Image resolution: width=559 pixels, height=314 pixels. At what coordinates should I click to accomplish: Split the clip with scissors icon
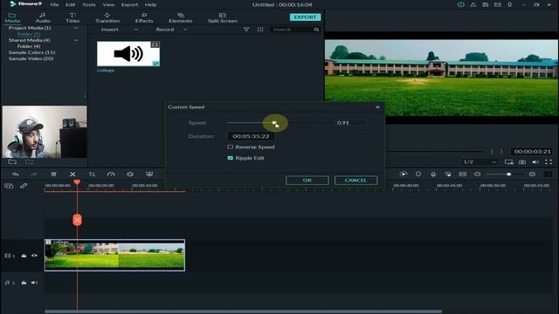[x=72, y=174]
